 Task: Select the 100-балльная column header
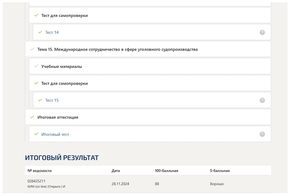(166, 171)
